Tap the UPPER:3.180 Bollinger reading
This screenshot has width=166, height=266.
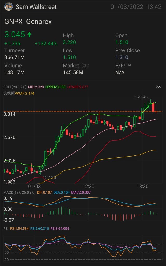click(x=55, y=87)
